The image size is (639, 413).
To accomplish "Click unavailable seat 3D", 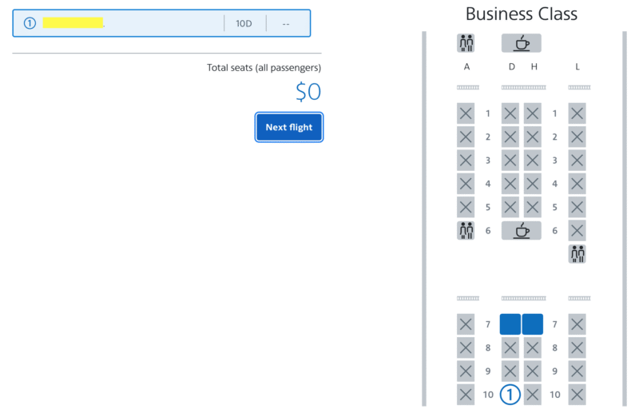I will pos(510,161).
